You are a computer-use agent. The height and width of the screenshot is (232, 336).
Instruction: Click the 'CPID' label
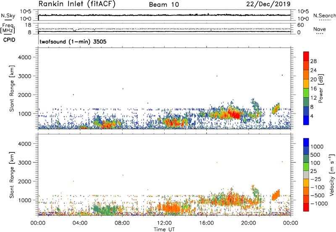coord(9,40)
